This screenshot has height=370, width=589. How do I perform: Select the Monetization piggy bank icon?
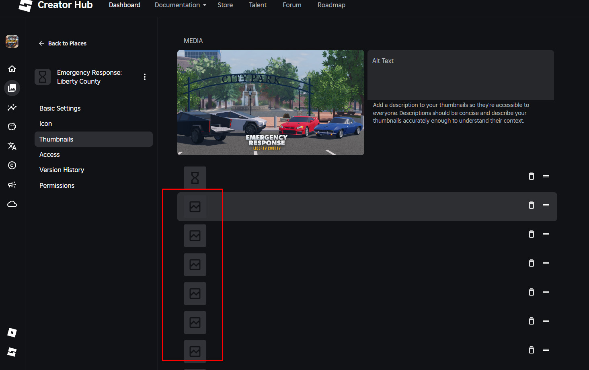12,127
